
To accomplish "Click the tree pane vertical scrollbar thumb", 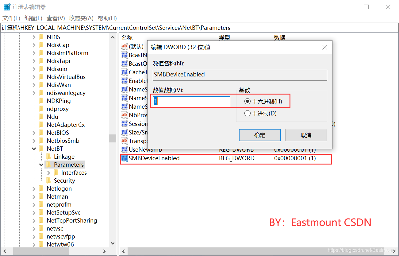I will [113, 138].
